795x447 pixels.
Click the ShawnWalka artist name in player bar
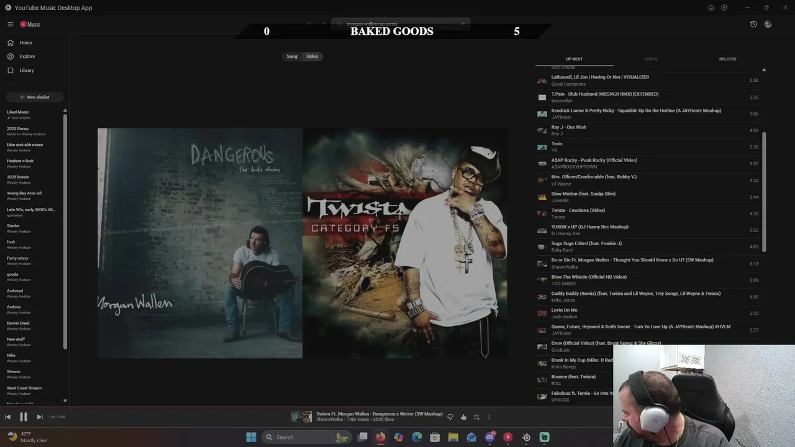(x=329, y=420)
